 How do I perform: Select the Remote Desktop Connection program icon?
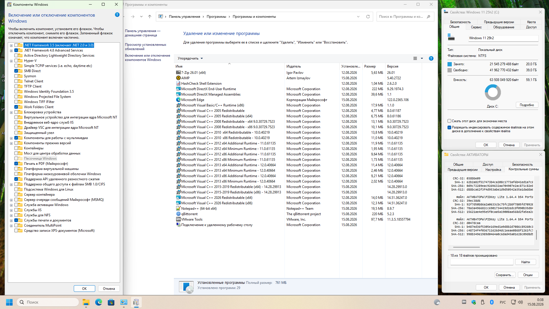(178, 225)
